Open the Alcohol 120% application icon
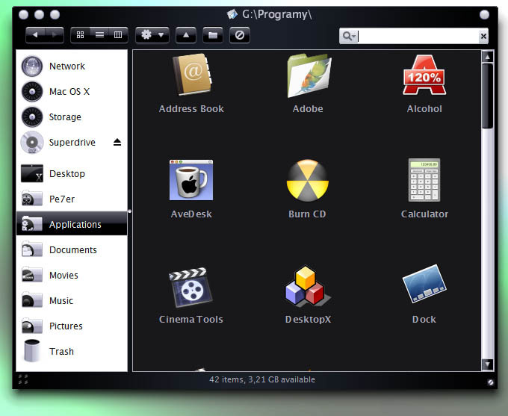The image size is (508, 416). point(424,75)
